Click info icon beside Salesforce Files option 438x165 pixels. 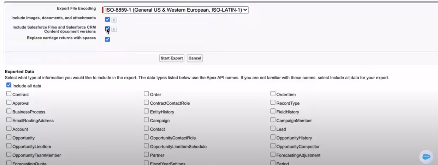pyautogui.click(x=114, y=29)
